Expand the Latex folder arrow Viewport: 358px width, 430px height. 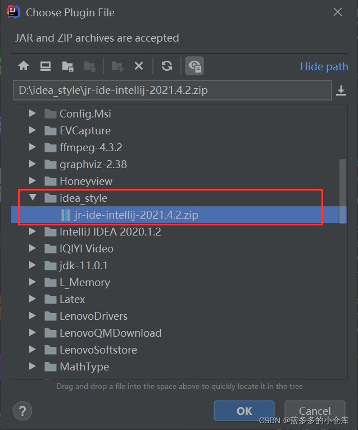(33, 299)
